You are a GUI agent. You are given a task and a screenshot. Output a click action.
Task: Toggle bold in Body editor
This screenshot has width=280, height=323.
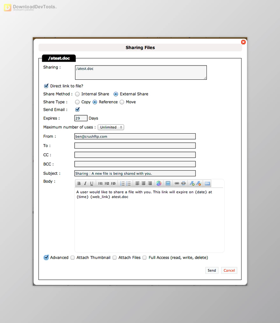[x=79, y=183]
